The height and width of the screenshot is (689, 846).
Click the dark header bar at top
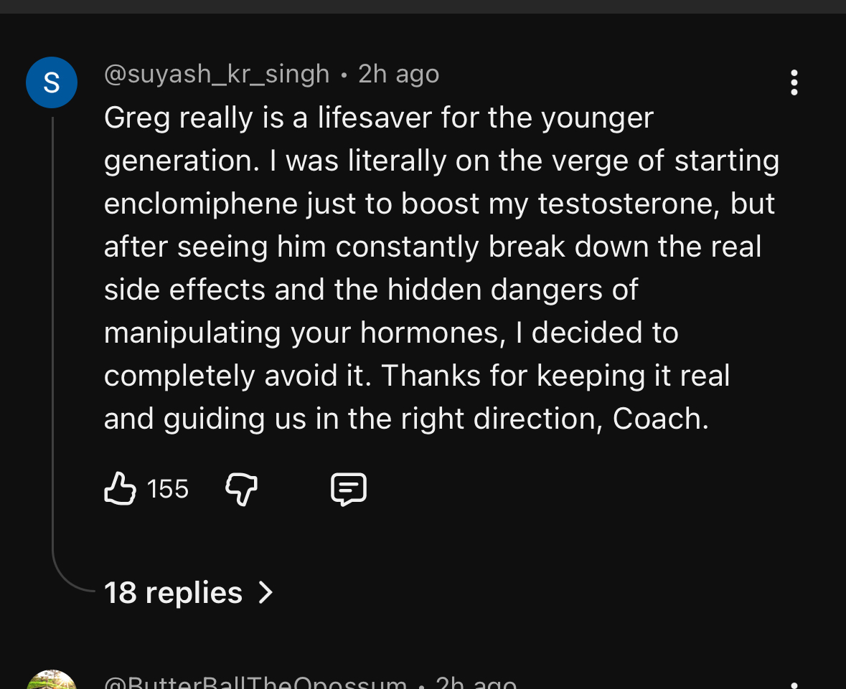tap(423, 6)
